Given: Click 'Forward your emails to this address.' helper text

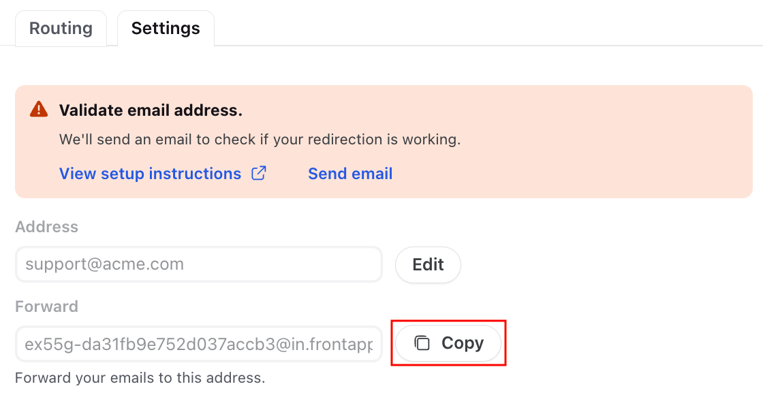Looking at the screenshot, I should (140, 378).
